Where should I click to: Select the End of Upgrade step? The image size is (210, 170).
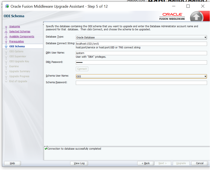pos(18,81)
